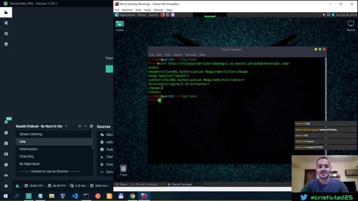Remove the selected scene with the minus icon
Viewport: 358px width, 201px height.
86,126
